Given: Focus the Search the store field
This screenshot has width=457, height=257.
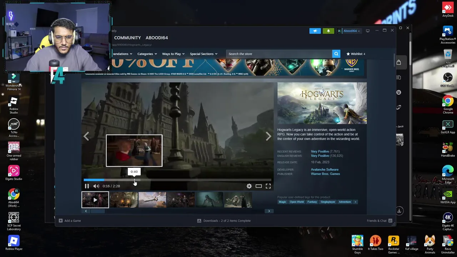Looking at the screenshot, I should [279, 54].
